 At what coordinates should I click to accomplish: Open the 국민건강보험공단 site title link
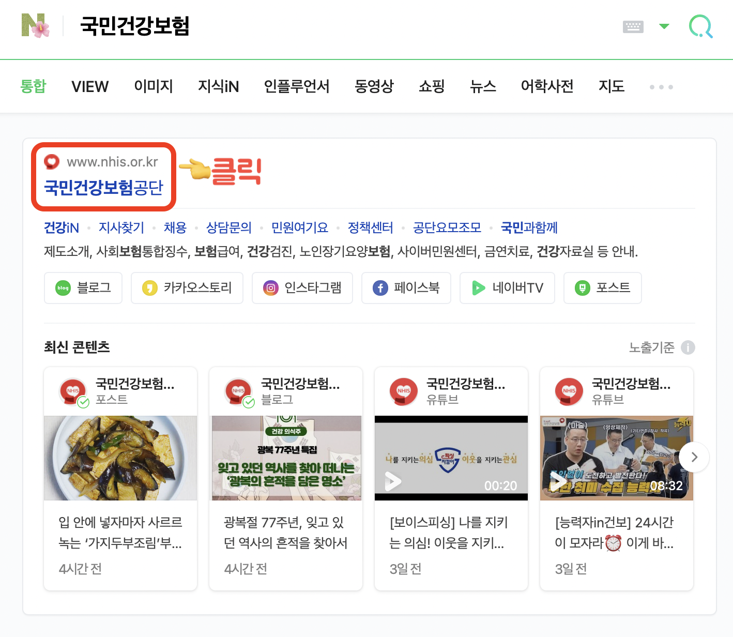[x=103, y=187]
